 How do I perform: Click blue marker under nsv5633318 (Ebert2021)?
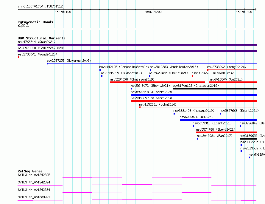pyautogui.click(x=193, y=126)
